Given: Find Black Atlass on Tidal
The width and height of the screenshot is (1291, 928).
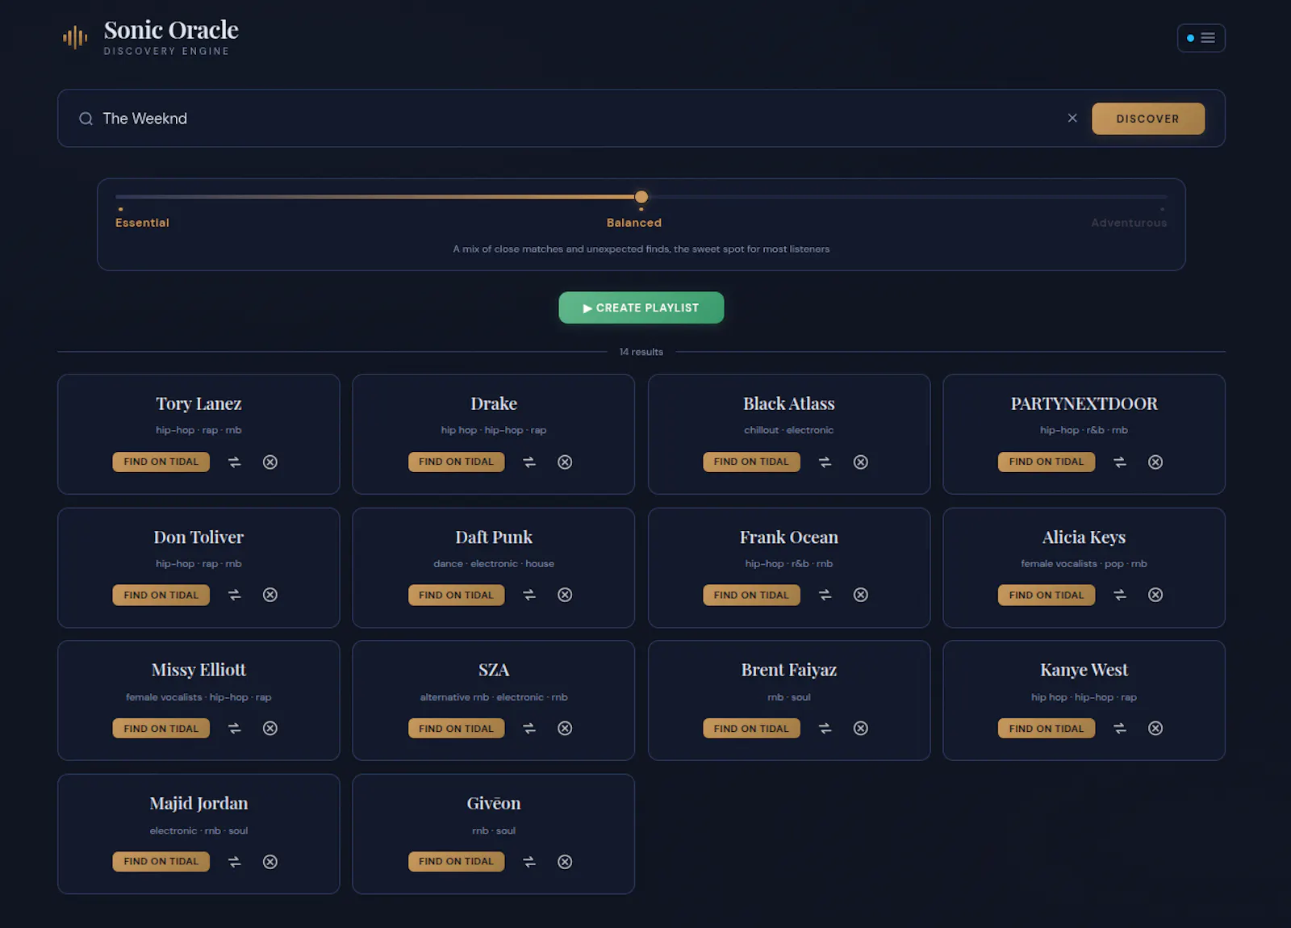Looking at the screenshot, I should click(751, 462).
